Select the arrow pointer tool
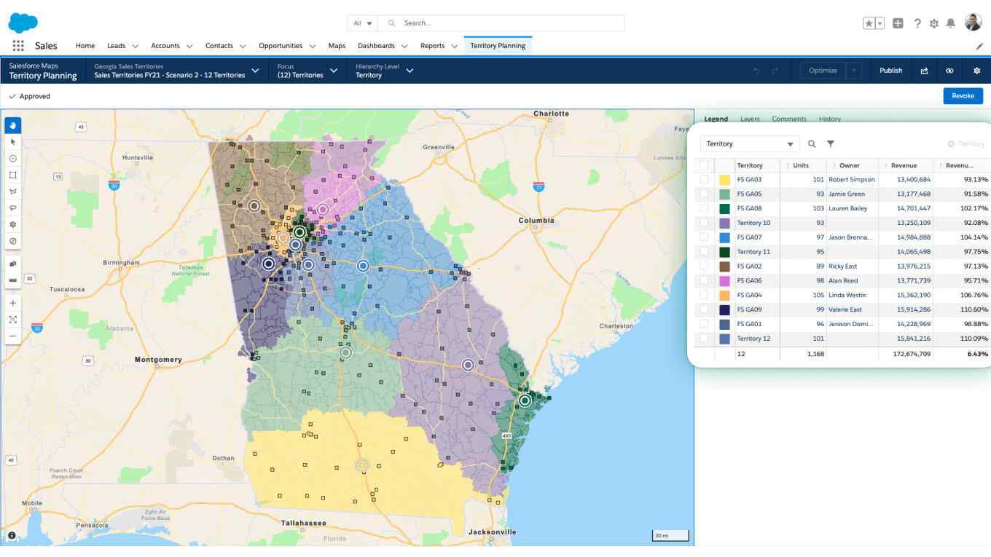The height and width of the screenshot is (557, 991). coord(12,142)
